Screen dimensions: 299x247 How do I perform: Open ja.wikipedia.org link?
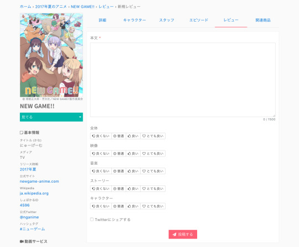34,193
